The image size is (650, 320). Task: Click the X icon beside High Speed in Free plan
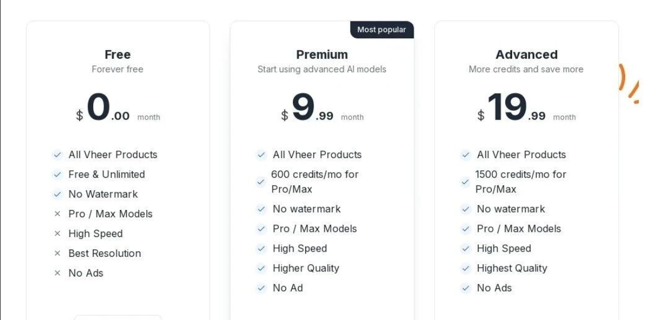click(x=57, y=234)
